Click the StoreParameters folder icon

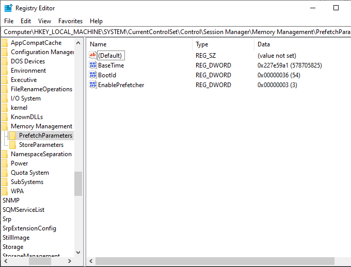(13, 145)
